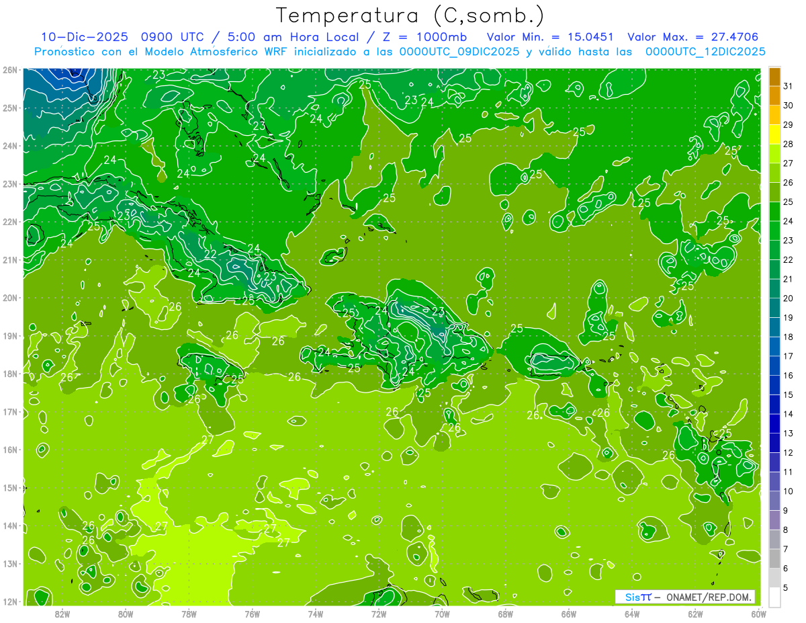Screen dimensions: 806x623
Task: Click the orange legend swatch between 30 and 31
Action: pyautogui.click(x=774, y=96)
